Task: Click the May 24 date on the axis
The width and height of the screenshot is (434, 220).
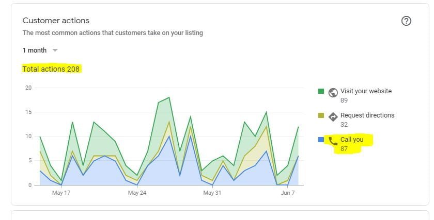Action: click(136, 193)
